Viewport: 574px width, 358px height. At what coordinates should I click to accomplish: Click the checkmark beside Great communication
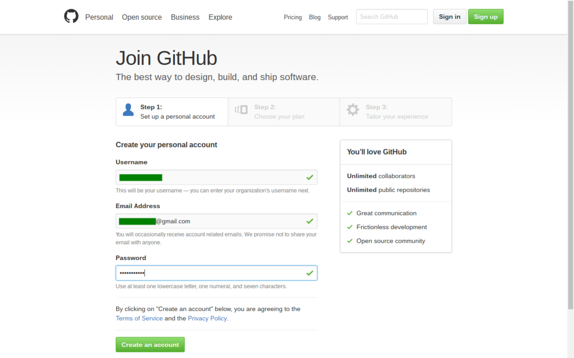point(350,213)
